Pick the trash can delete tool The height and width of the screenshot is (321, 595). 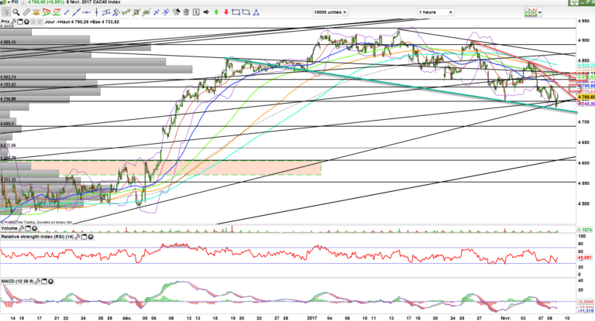tap(186, 12)
